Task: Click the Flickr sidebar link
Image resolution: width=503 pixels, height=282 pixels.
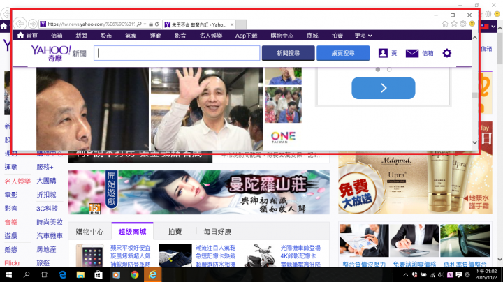Action: coord(12,263)
